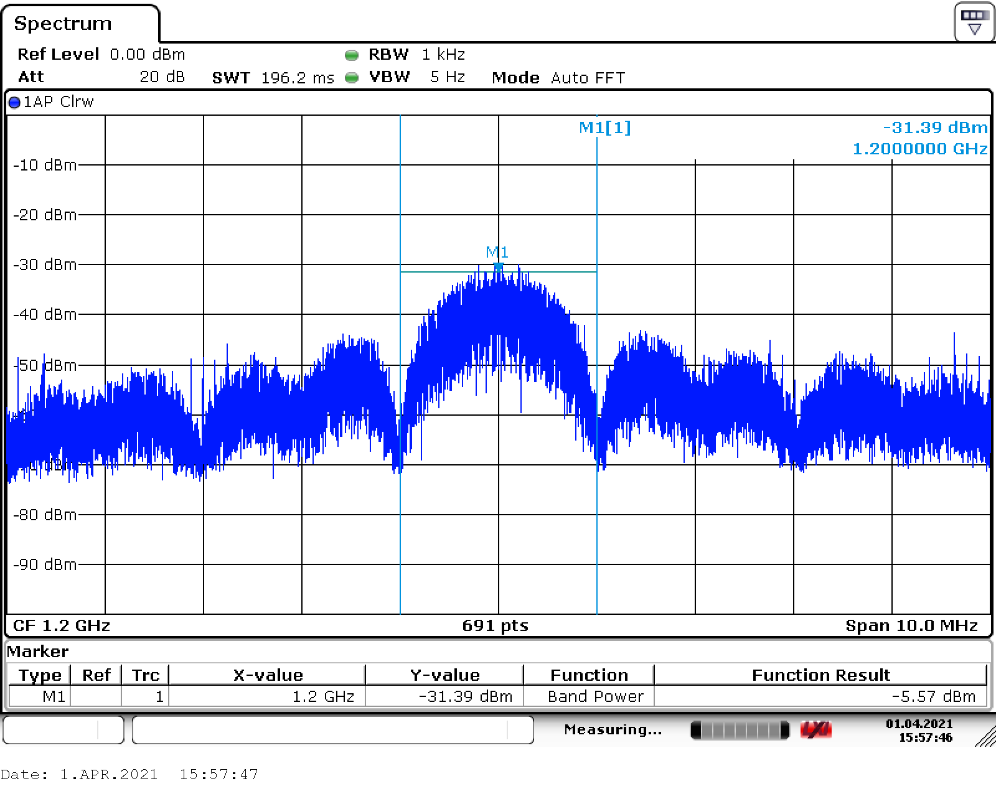Click the Ref Level 0.00 dBm setting
This screenshot has height=804, width=996.
point(101,55)
